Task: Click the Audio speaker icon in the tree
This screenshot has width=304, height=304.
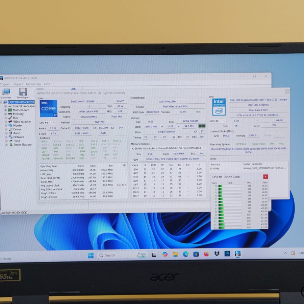Action: [x=10, y=133]
